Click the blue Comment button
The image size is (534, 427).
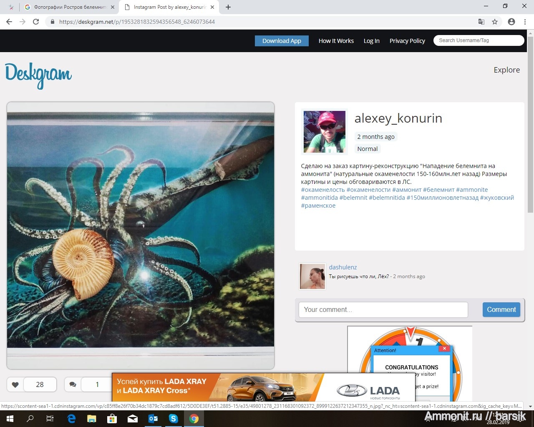click(x=501, y=309)
